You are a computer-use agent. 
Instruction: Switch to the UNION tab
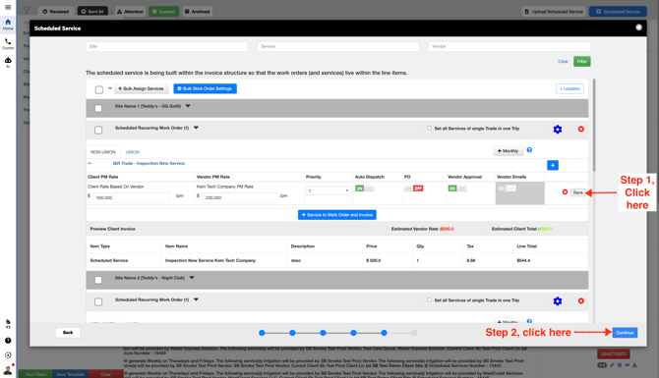tap(133, 152)
